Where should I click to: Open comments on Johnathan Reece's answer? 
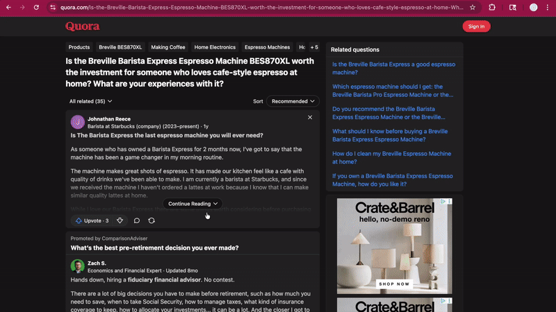(137, 220)
